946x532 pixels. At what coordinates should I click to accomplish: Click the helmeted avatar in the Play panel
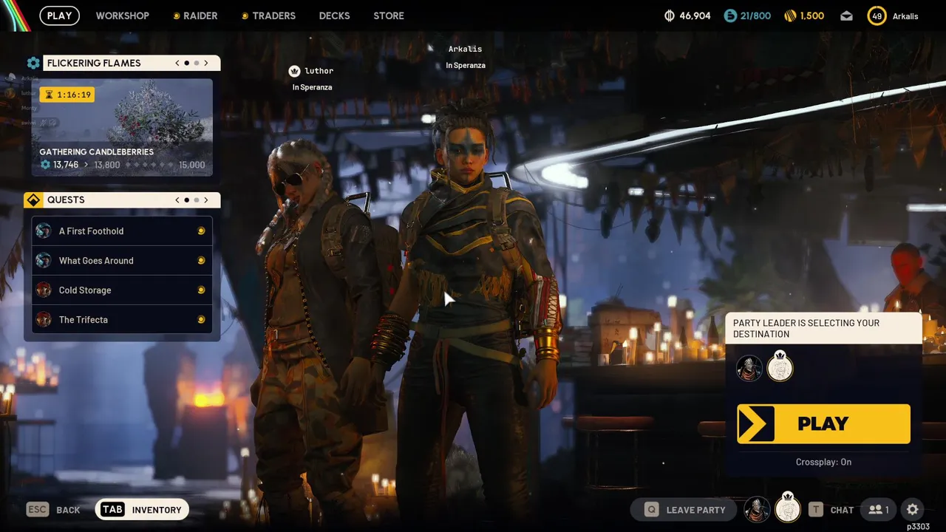click(749, 368)
